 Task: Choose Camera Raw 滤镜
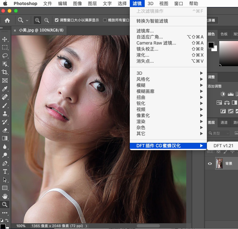coord(168,43)
